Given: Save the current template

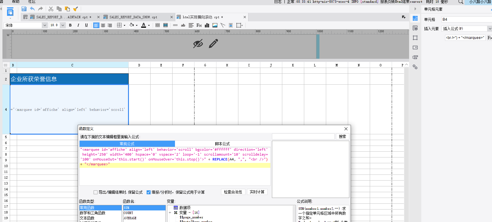Looking at the screenshot, I should coord(24,9).
